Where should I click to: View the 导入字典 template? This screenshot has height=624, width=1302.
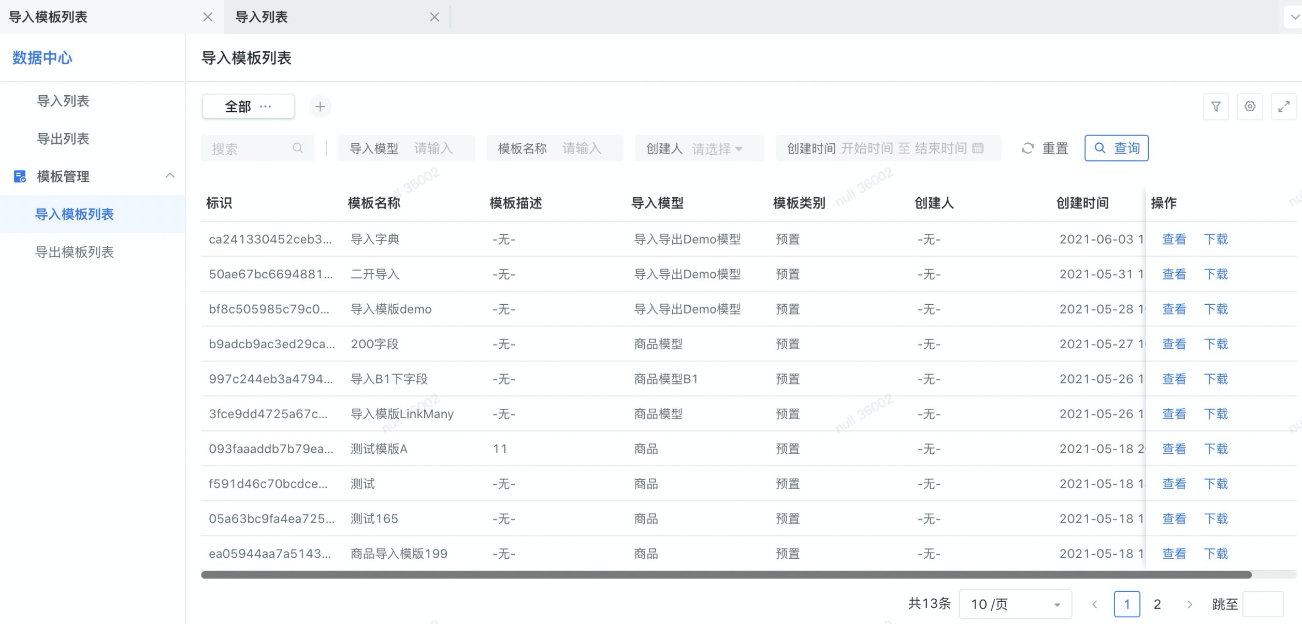click(x=1174, y=239)
